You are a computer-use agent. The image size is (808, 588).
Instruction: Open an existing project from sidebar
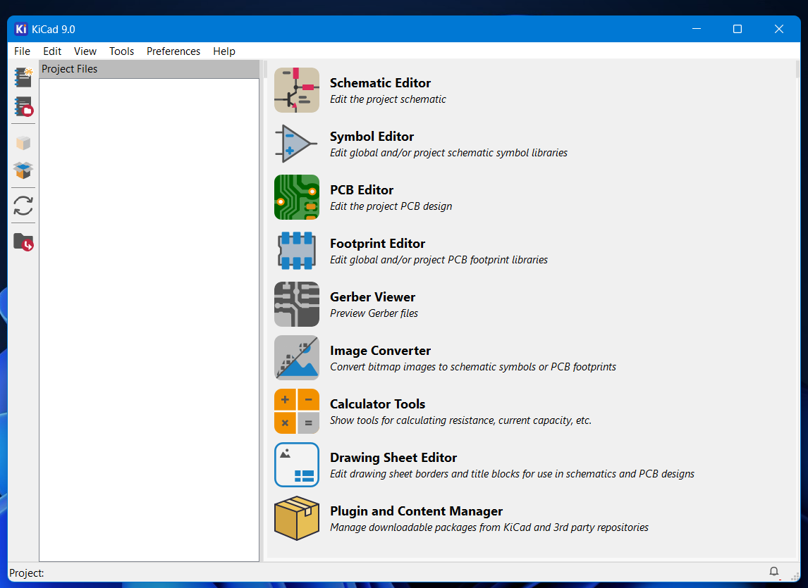[x=23, y=106]
